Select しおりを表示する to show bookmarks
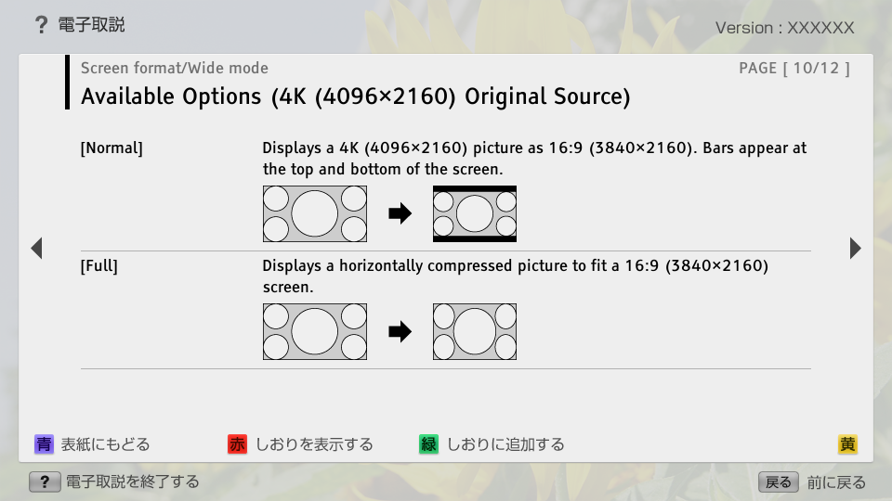This screenshot has width=892, height=501. [x=314, y=444]
